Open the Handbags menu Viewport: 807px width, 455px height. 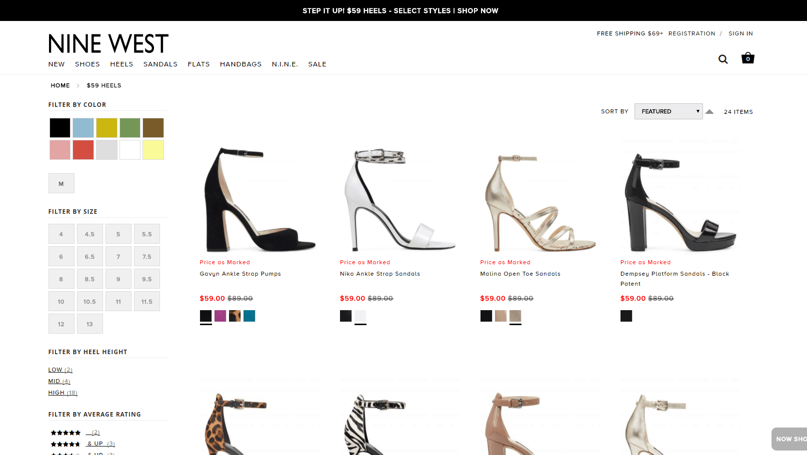point(241,64)
